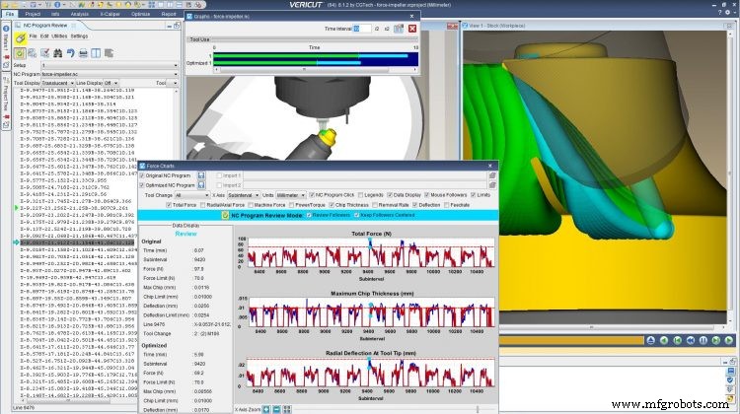740x414 pixels.
Task: Open the Analysis ribbon tab
Action: 79,14
